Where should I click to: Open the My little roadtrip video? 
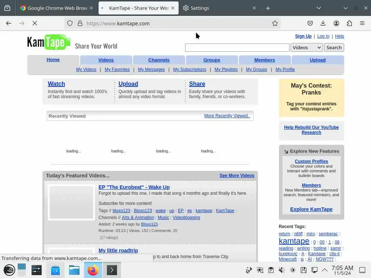click(118, 250)
